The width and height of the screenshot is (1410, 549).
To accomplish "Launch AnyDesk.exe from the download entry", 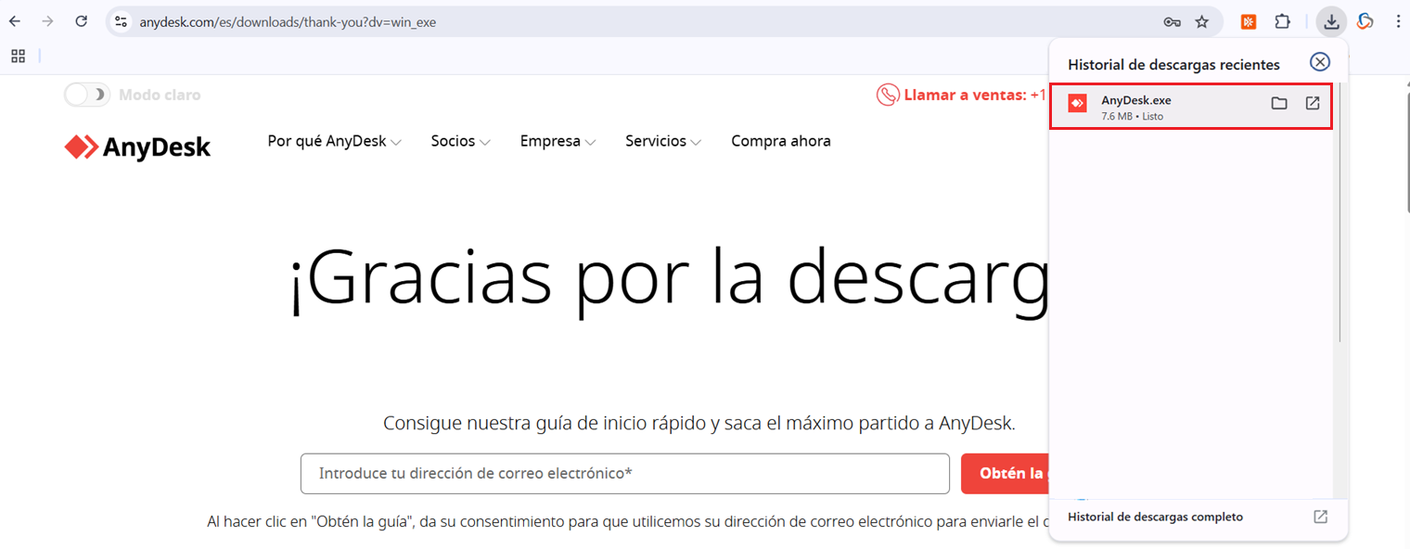I will click(1312, 104).
